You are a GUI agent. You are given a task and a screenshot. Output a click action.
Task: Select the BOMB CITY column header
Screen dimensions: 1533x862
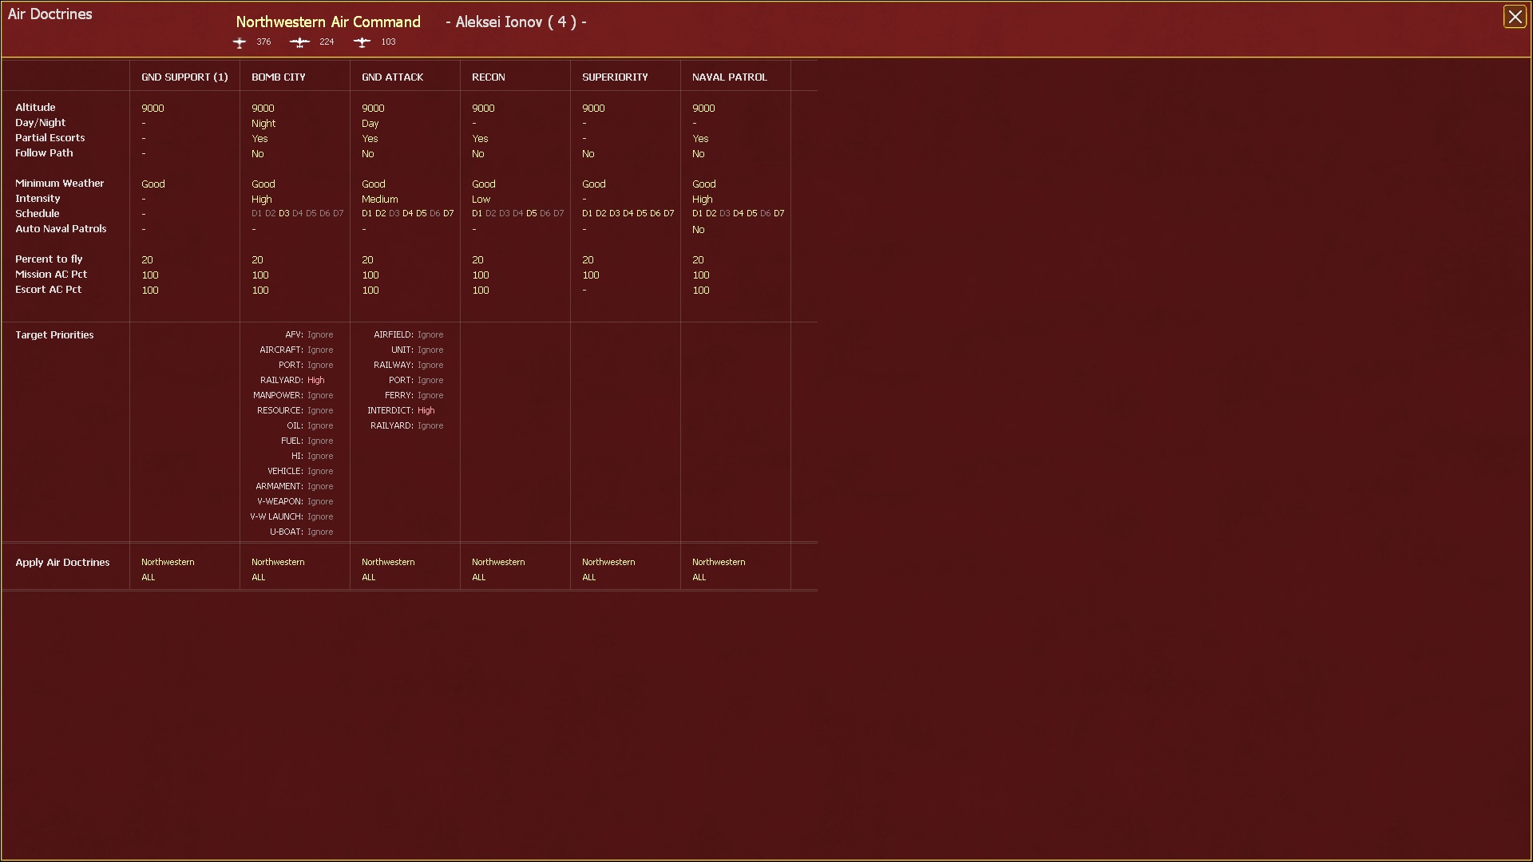pos(279,77)
